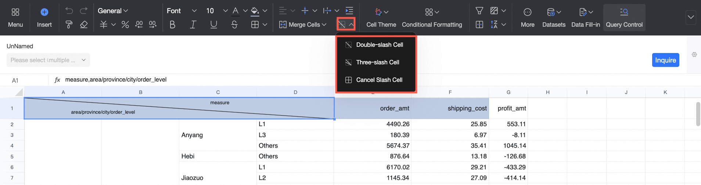Screen dimensions: 701x185
Task: Click the slash cell icon
Action: pos(342,24)
